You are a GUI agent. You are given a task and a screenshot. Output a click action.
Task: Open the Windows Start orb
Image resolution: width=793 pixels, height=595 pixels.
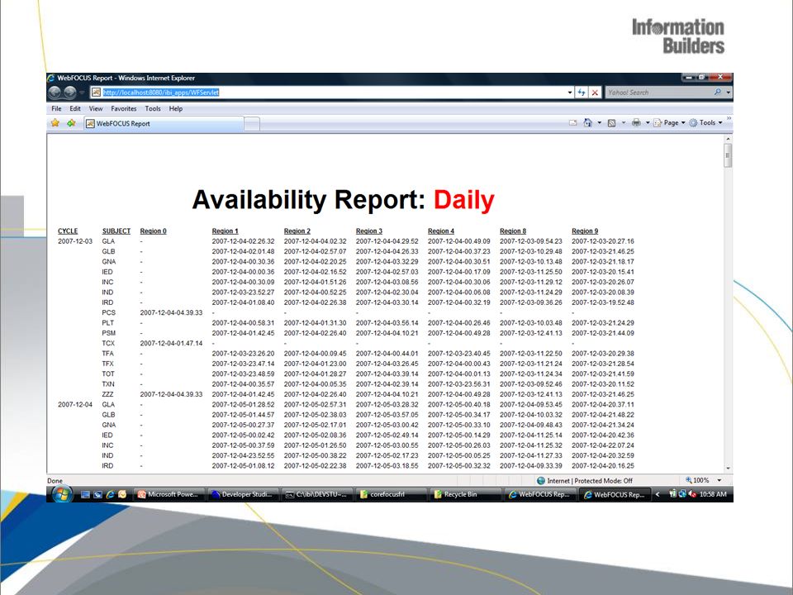click(x=61, y=494)
